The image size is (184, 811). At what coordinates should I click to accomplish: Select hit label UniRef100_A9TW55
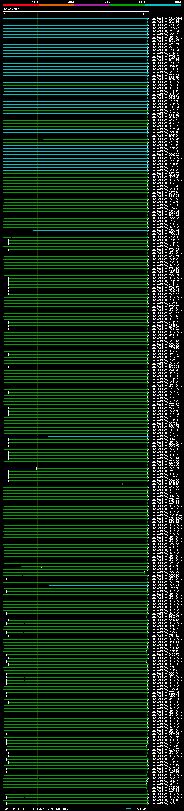point(165,173)
